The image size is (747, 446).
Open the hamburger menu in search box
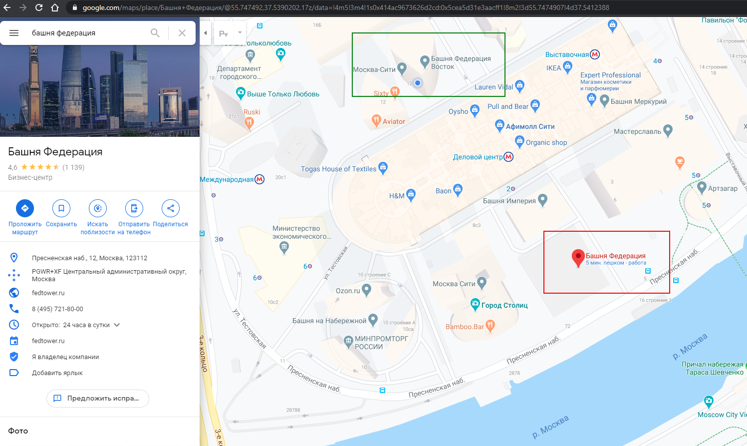pyautogui.click(x=14, y=33)
